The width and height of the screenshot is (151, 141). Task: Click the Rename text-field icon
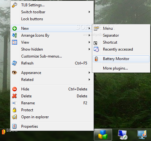point(15,103)
